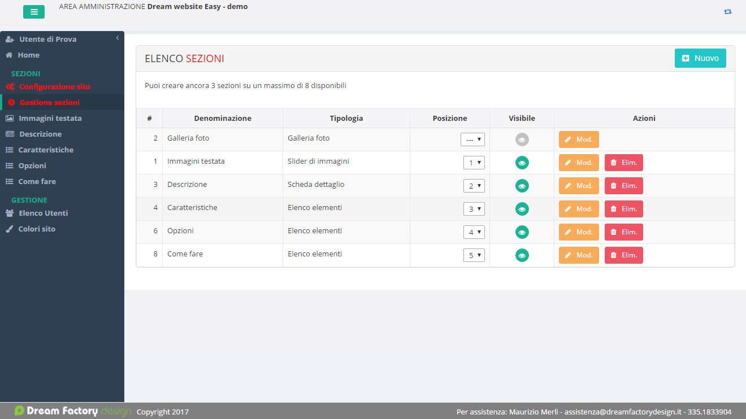Create a new section with Nuovo
The height and width of the screenshot is (419, 746).
coord(700,58)
